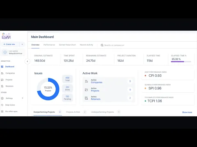197x147 pixels.
Task: Click the search magnifier icon
Action: 102,45
